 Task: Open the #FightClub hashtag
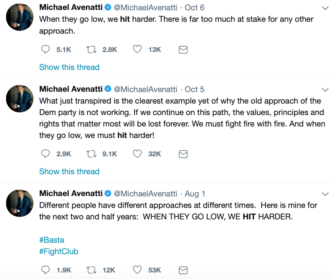point(59,251)
